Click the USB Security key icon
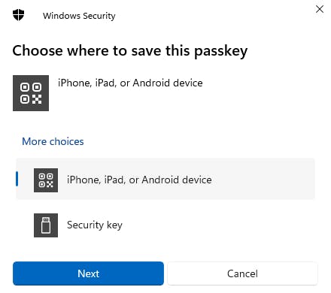 click(46, 225)
